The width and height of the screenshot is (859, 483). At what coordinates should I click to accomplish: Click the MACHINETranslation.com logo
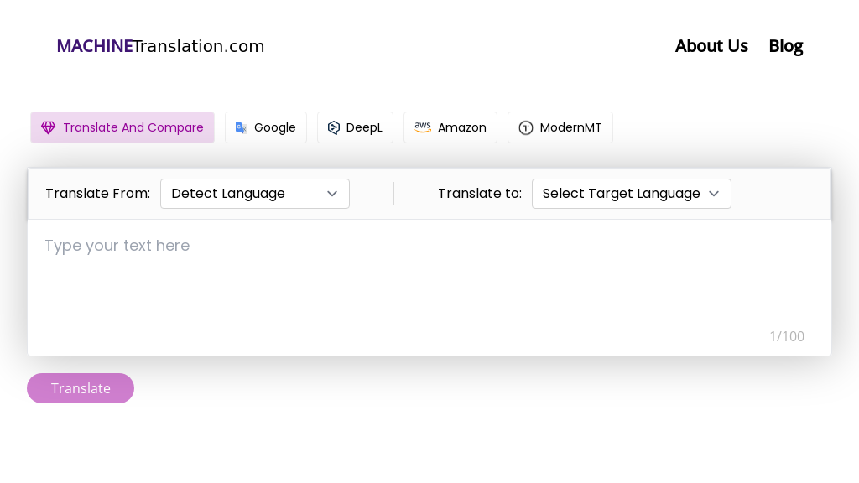[160, 46]
